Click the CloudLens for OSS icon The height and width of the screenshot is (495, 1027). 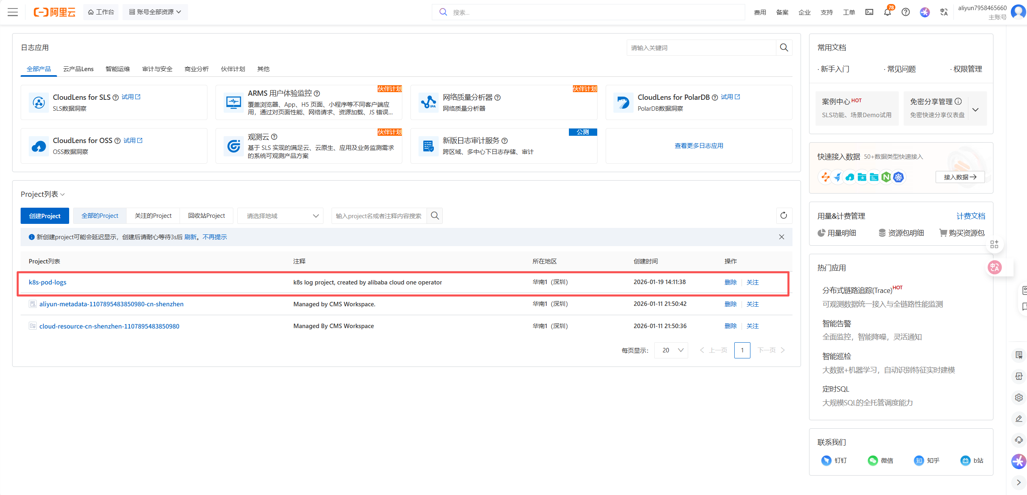[39, 146]
